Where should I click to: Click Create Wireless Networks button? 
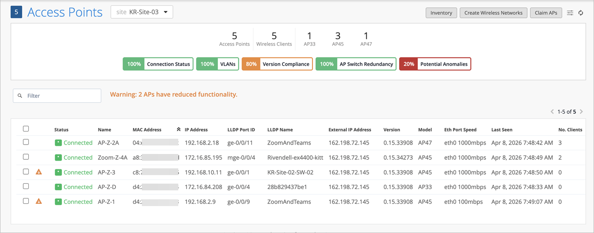tap(493, 13)
